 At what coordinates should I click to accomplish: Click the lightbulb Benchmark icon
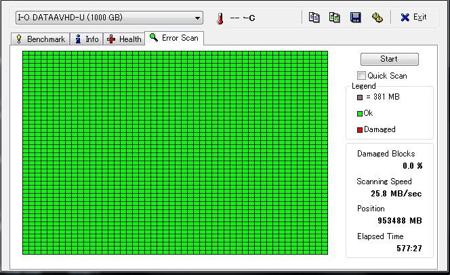[19, 39]
